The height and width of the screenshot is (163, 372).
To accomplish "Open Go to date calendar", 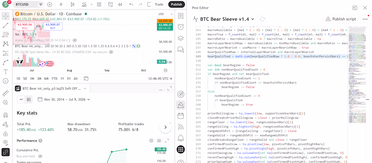I will pos(86,78).
